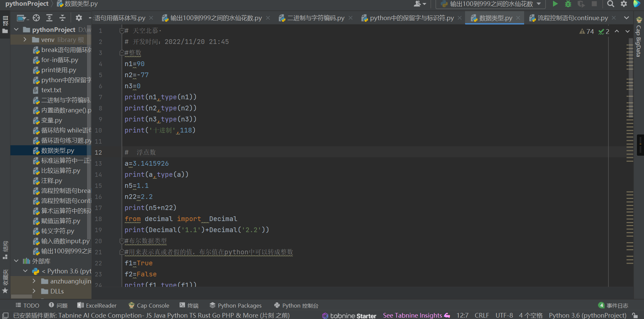Screen dimensions: 644x319
Task: Collapse all nodes in Project view
Action: click(62, 18)
